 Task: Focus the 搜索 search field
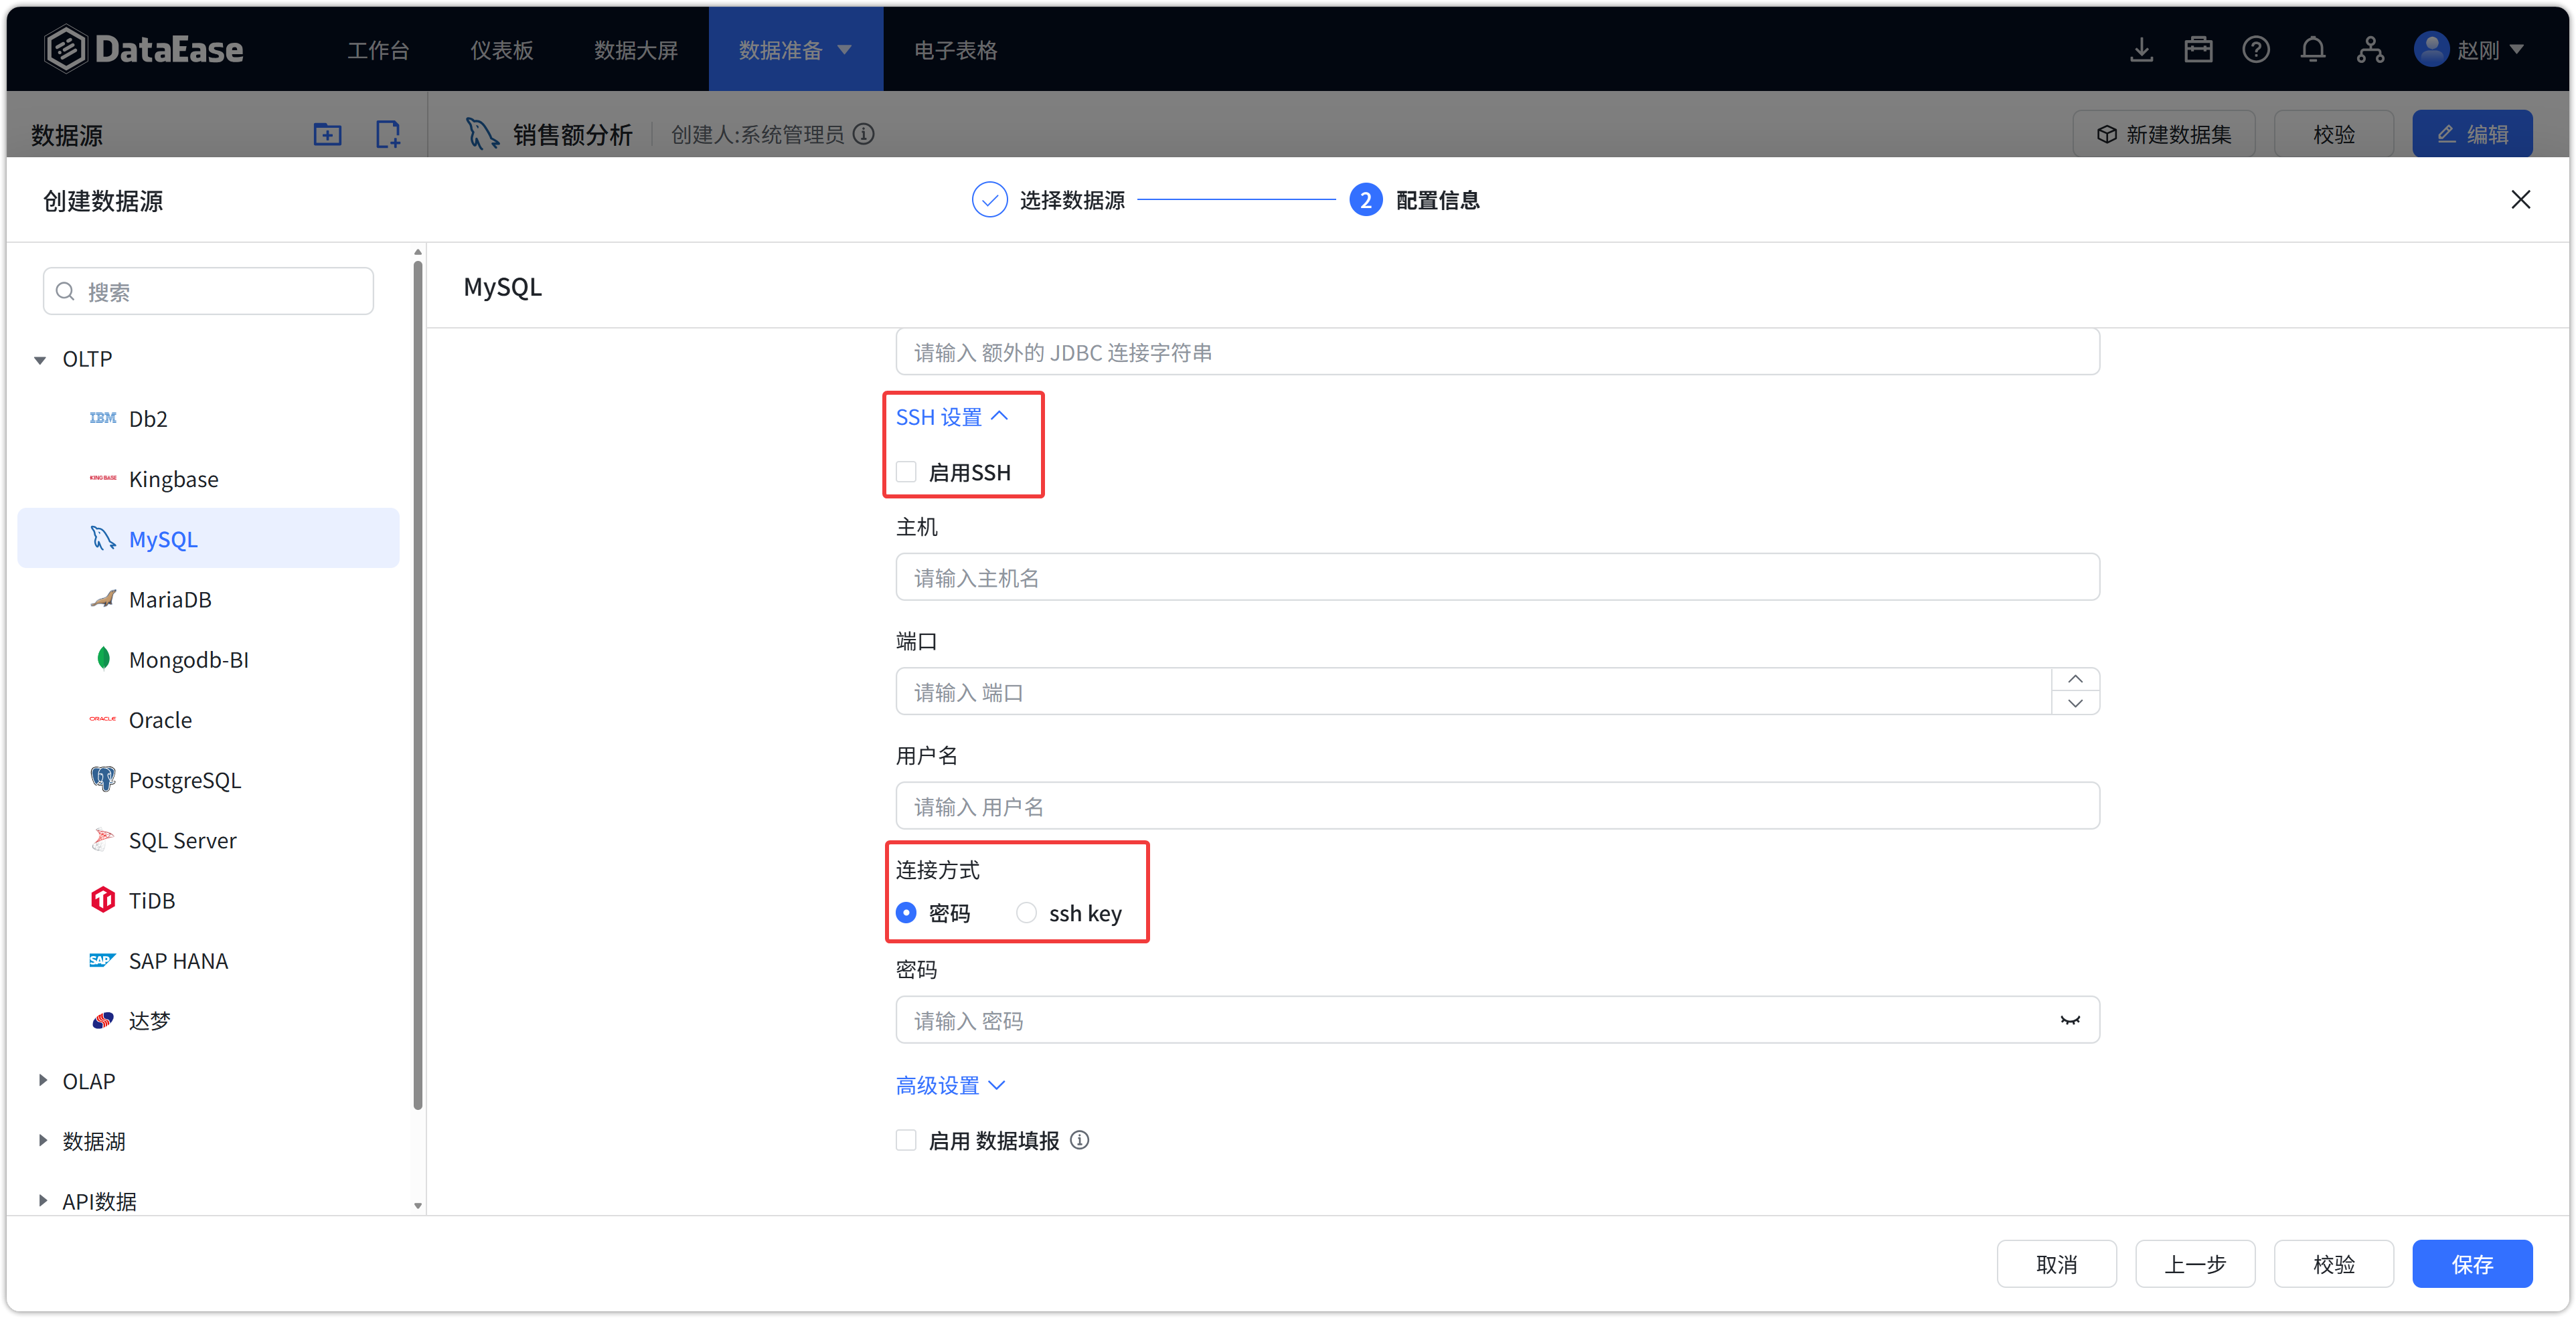[208, 291]
